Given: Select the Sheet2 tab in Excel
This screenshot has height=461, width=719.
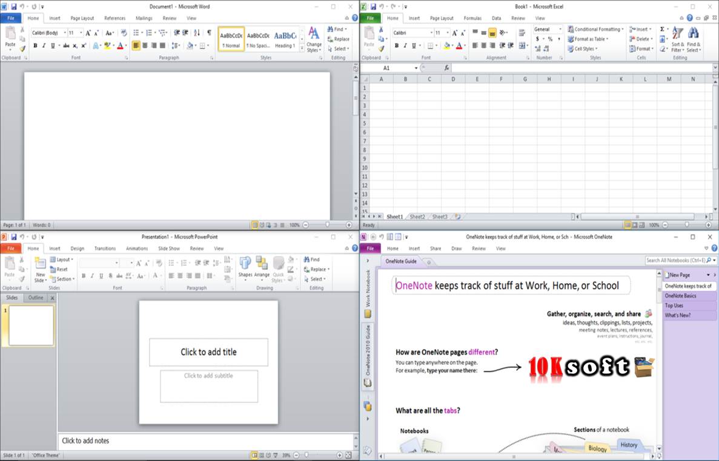Looking at the screenshot, I should pyautogui.click(x=417, y=217).
